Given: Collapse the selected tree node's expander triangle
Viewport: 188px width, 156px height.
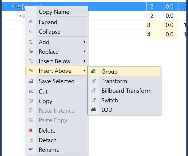Looking at the screenshot, I should (x=15, y=6).
